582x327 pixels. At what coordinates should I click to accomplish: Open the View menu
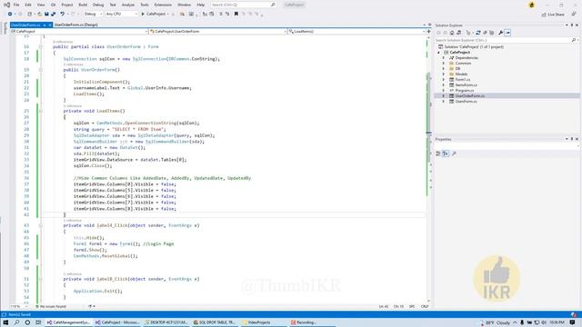coord(41,5)
